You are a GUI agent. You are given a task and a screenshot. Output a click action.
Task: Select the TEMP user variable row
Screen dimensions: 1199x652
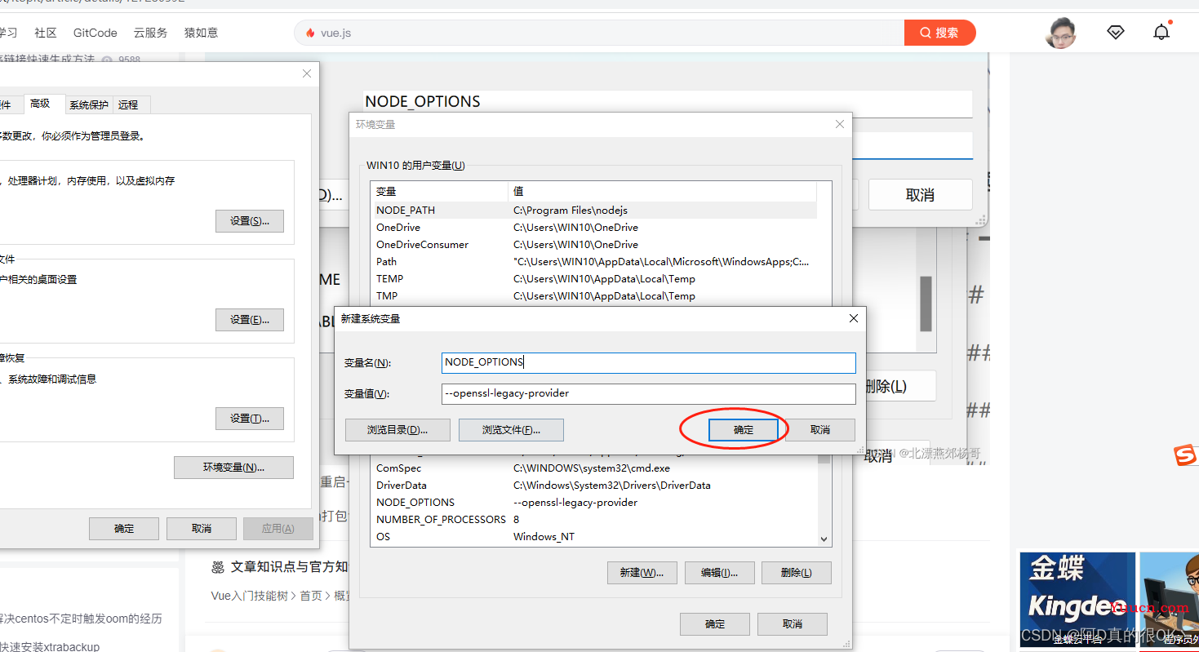[593, 278]
